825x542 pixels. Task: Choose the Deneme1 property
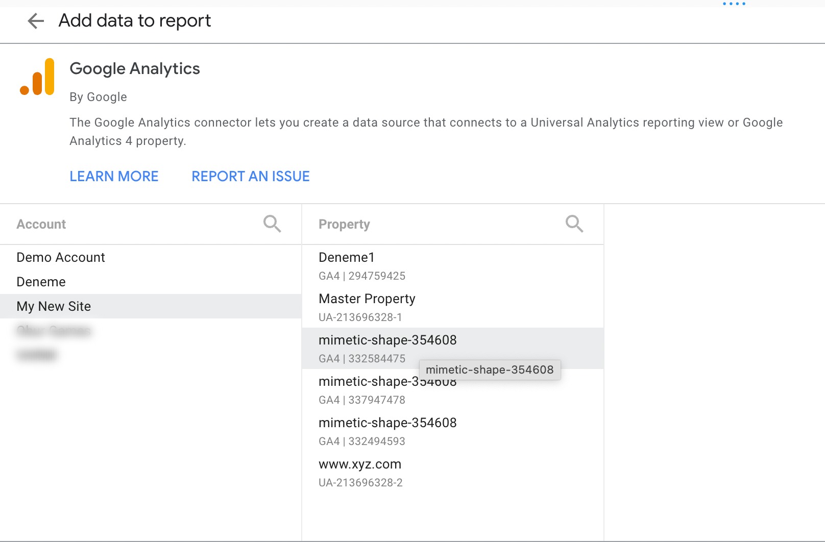(453, 266)
